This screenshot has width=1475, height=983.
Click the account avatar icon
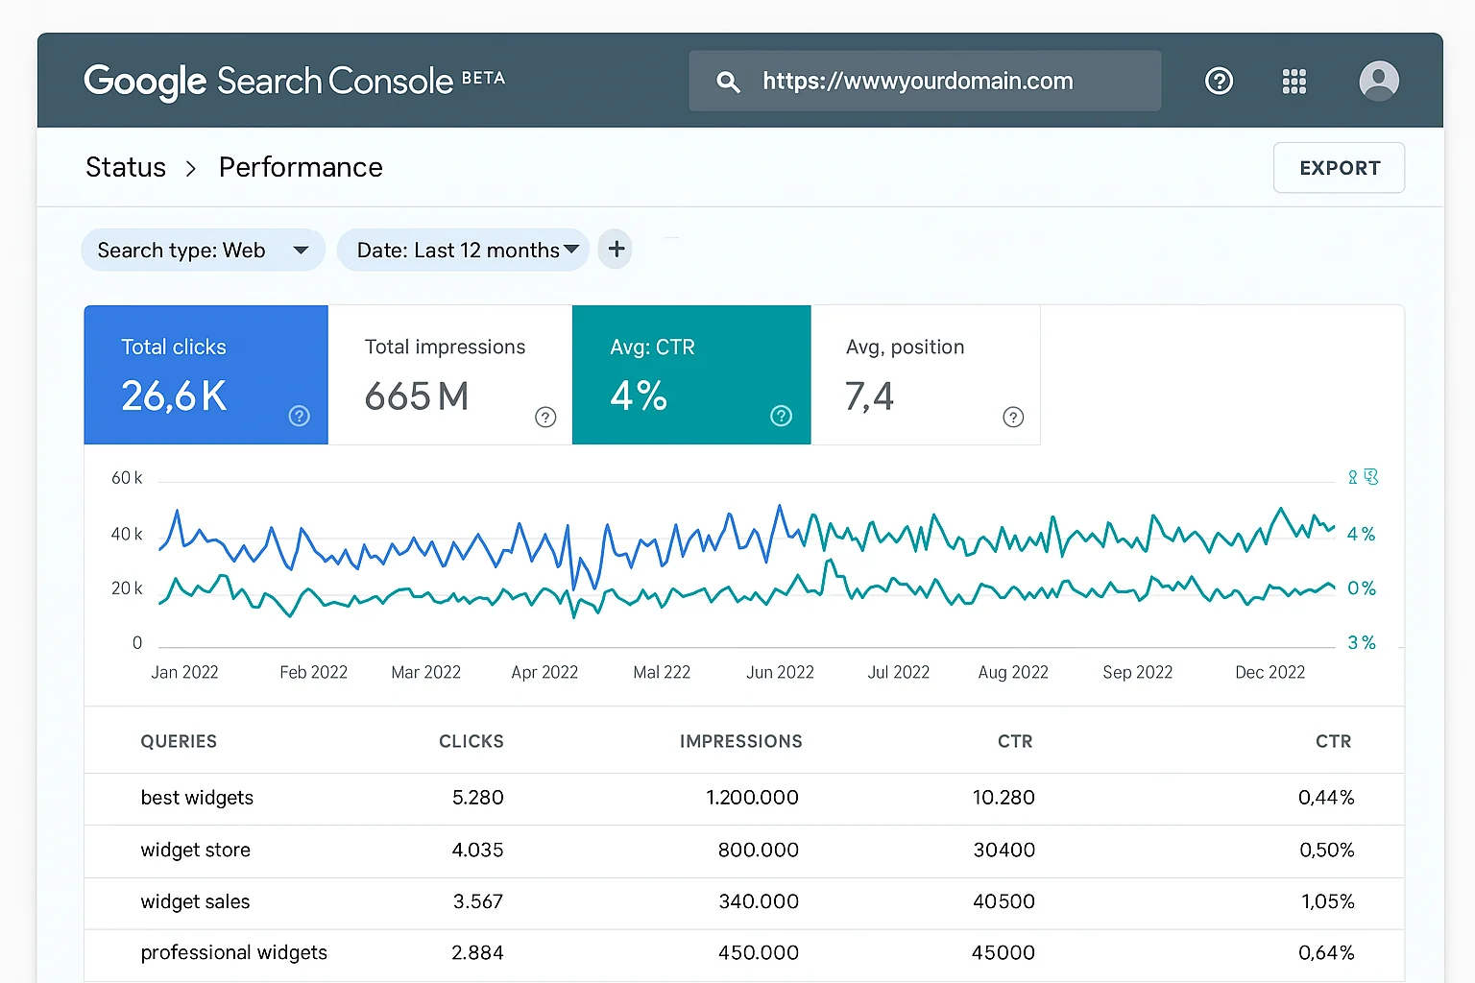pyautogui.click(x=1378, y=81)
